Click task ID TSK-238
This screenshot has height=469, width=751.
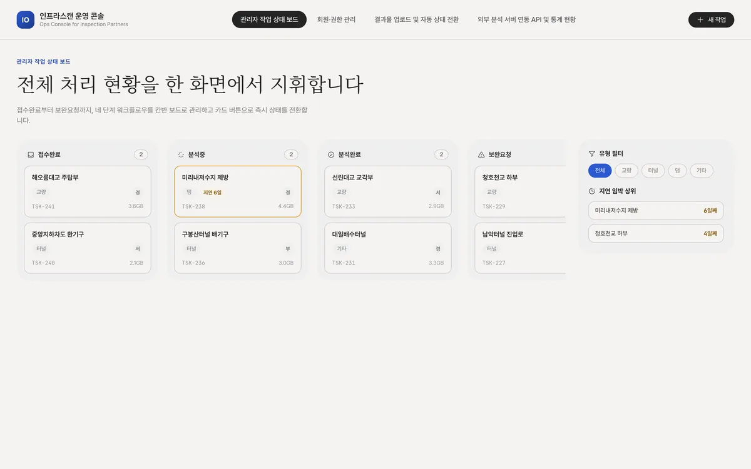point(193,206)
